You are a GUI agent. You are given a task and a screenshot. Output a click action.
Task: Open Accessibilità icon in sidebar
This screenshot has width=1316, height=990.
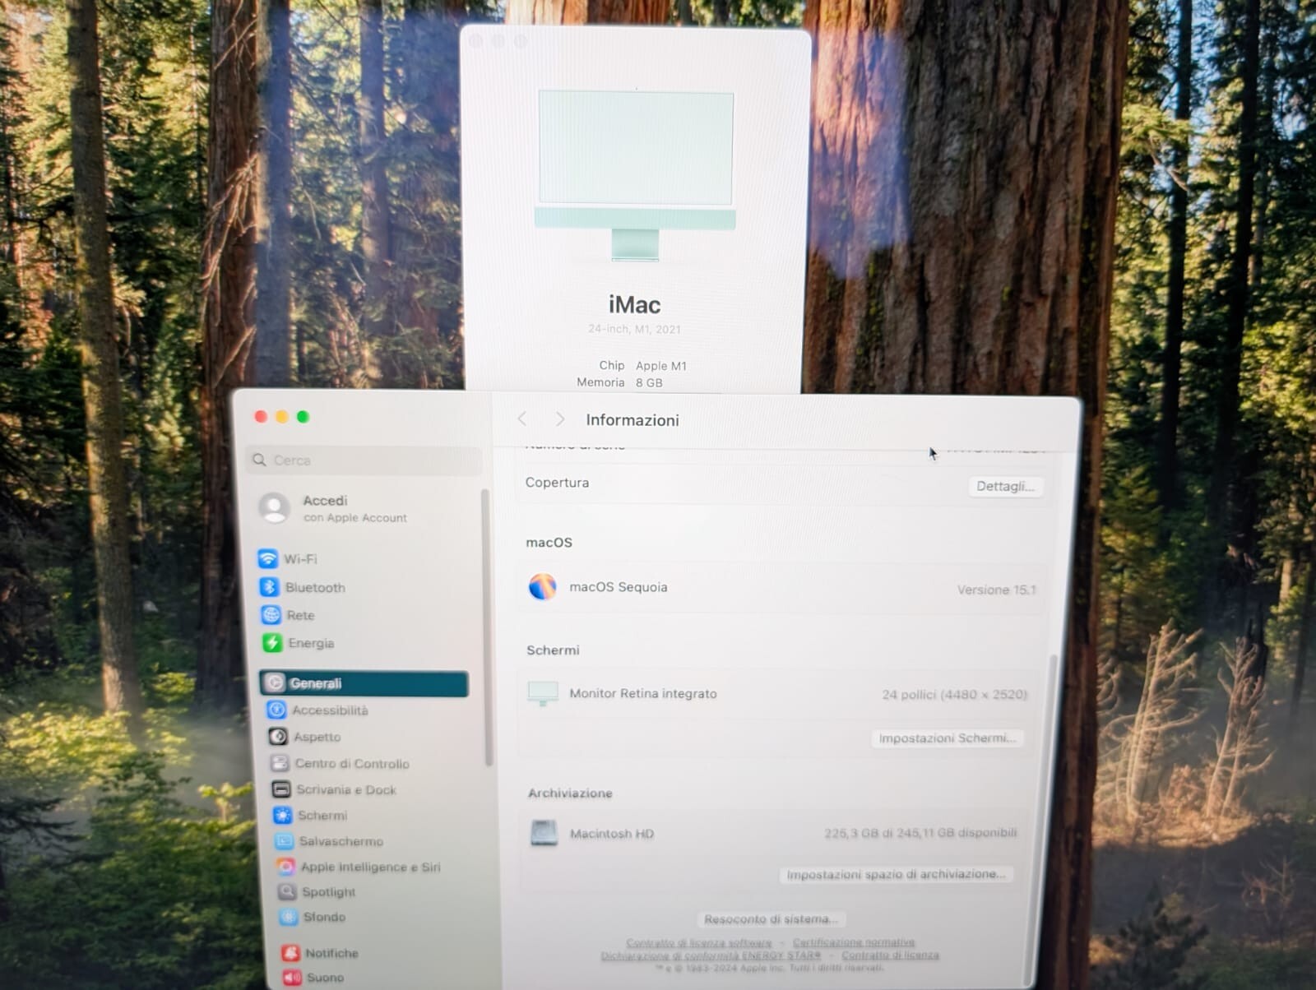coord(277,710)
